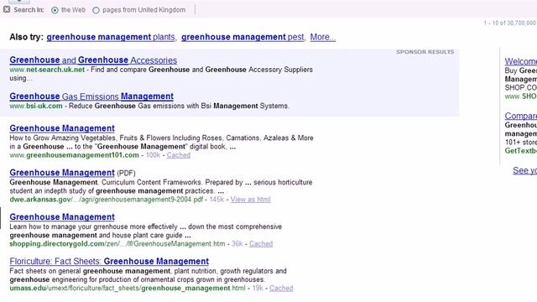Click the 'Search in:' label
Screen dimensions: 537x302
coord(29,10)
